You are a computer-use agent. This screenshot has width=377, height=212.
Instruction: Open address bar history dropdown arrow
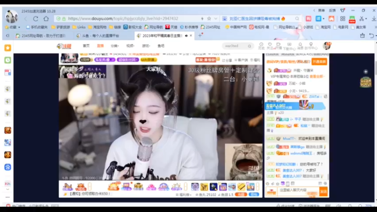[216, 18]
